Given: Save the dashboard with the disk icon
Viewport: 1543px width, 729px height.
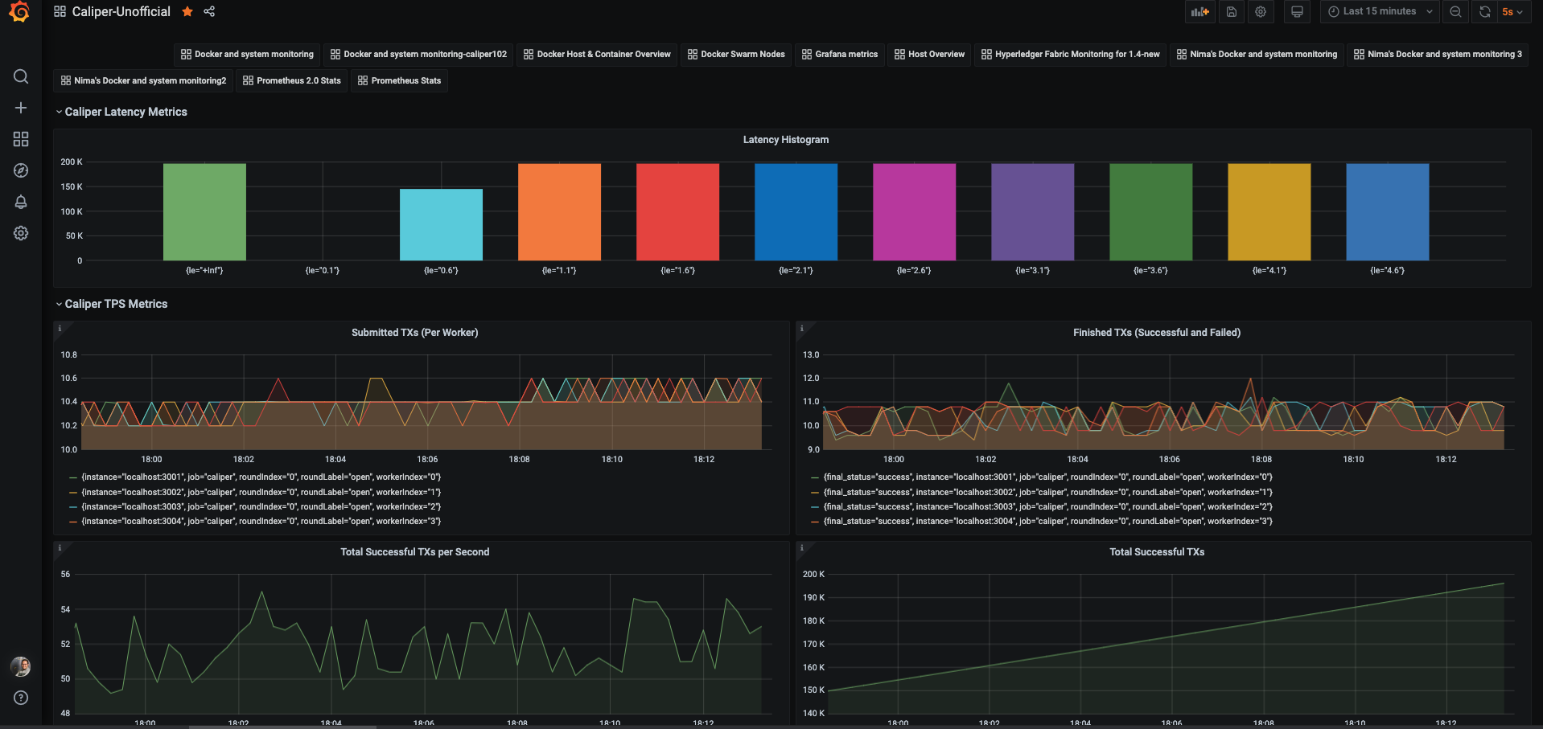Looking at the screenshot, I should 1231,11.
